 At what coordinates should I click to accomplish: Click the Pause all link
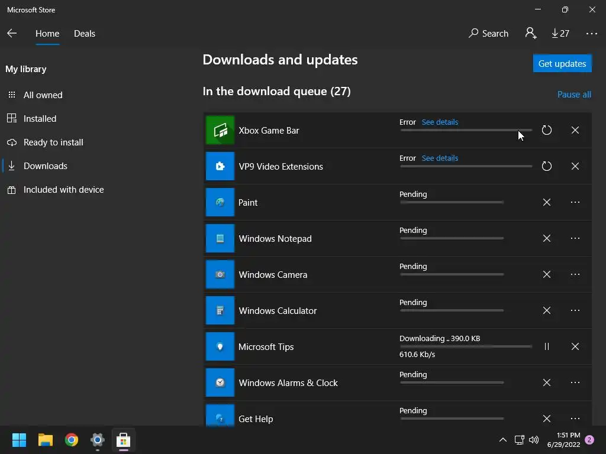[x=574, y=95]
